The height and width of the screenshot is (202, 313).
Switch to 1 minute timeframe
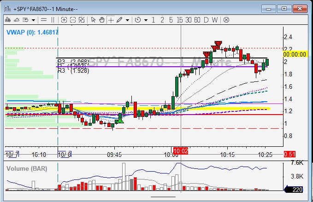pos(153,20)
